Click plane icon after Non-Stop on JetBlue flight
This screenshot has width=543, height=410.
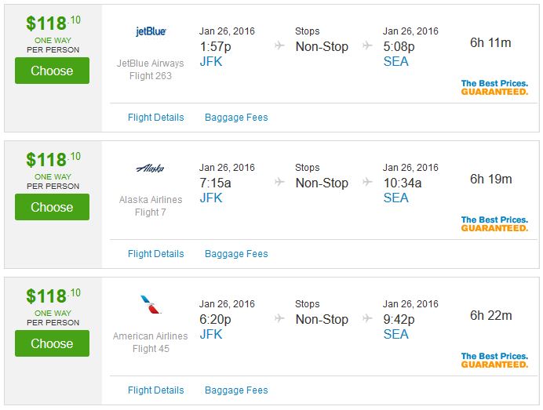pos(367,46)
